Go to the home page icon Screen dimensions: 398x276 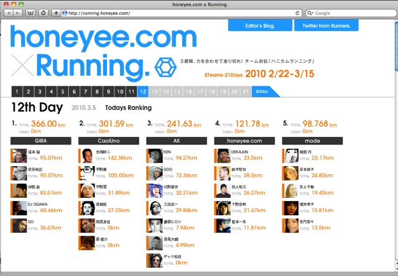point(44,13)
